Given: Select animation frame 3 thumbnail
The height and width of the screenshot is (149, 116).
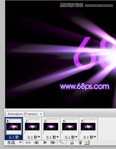Looking at the screenshot, I should tap(51, 126).
